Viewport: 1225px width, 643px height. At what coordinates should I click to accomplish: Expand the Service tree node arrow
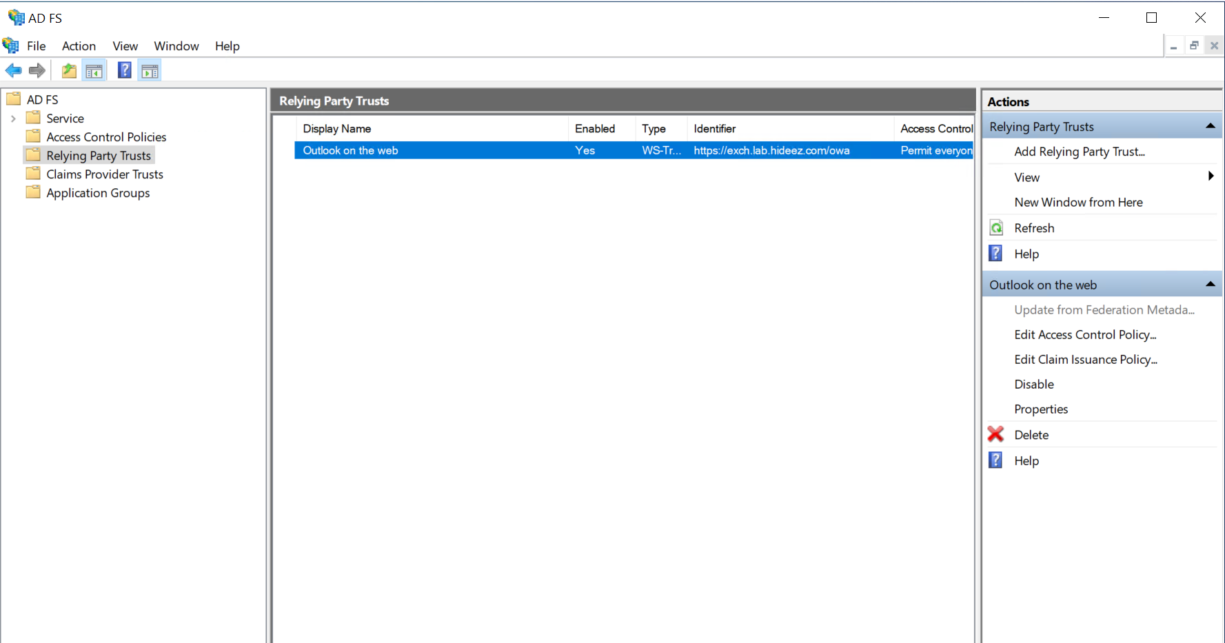tap(13, 119)
